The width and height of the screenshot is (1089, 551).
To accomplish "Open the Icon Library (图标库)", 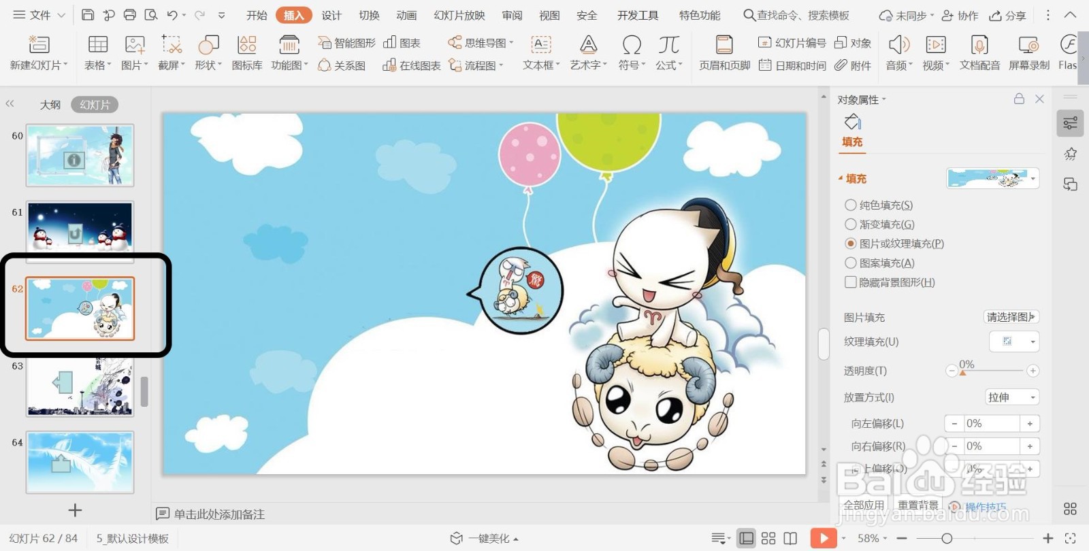I will (x=246, y=45).
